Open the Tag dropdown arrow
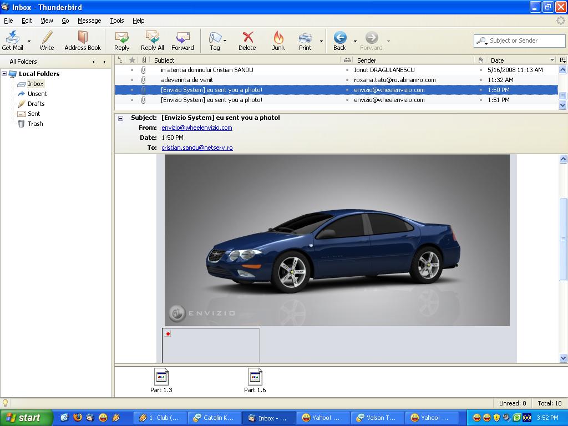The height and width of the screenshot is (426, 568). pyautogui.click(x=225, y=40)
